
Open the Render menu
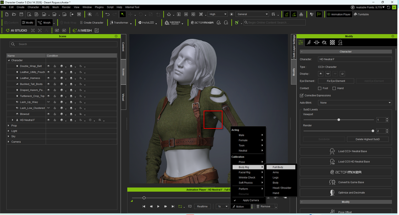coord(66,7)
